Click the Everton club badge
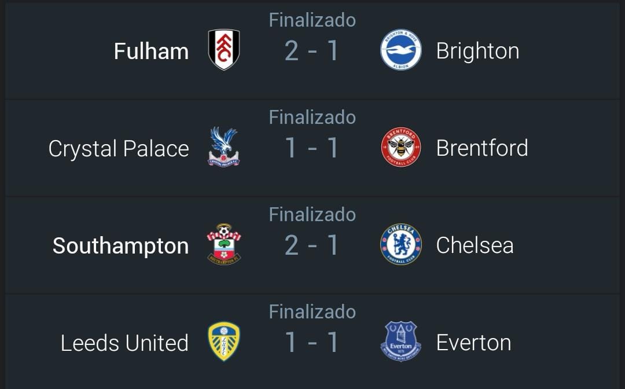Screen dimensions: 625x389 coord(401,341)
